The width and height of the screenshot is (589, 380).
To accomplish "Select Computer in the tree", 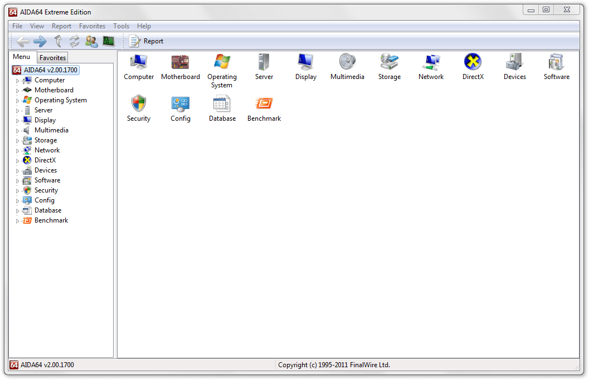I will [x=50, y=80].
